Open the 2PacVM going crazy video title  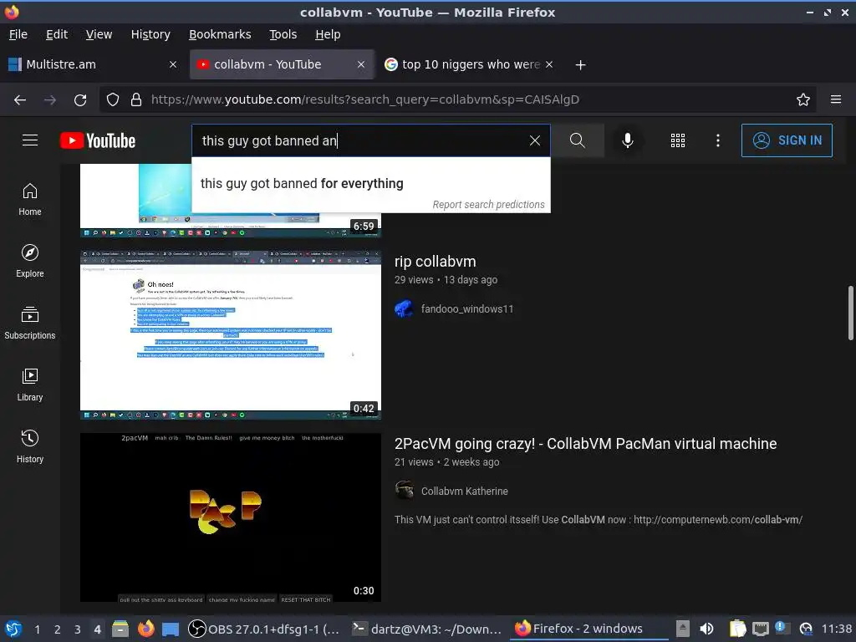pos(585,444)
